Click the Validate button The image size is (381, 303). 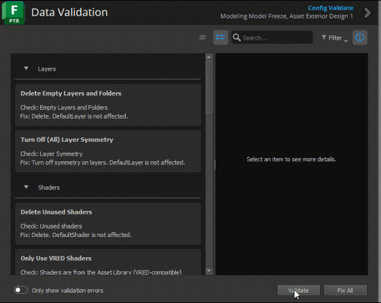point(299,290)
